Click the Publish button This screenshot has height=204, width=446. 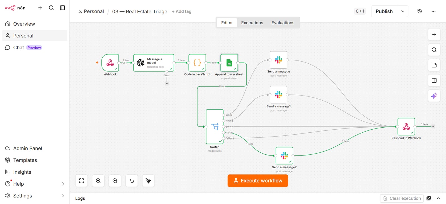(384, 11)
